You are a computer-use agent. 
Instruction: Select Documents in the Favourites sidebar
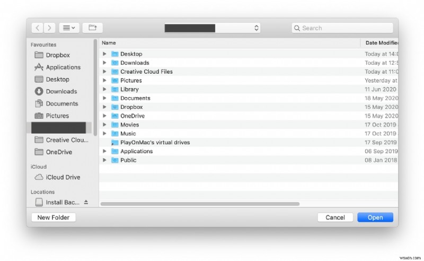62,103
